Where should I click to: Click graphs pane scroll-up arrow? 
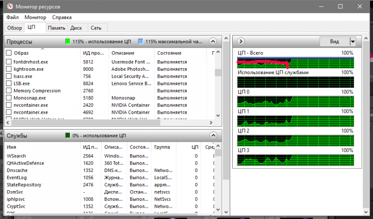(366, 38)
